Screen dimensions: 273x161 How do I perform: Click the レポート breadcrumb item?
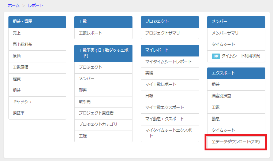[x=35, y=6]
